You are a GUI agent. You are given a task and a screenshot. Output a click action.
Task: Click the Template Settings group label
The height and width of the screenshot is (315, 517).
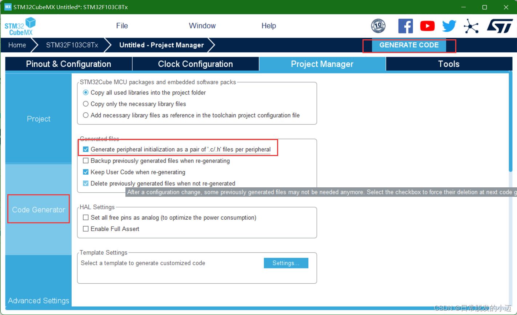click(x=104, y=252)
